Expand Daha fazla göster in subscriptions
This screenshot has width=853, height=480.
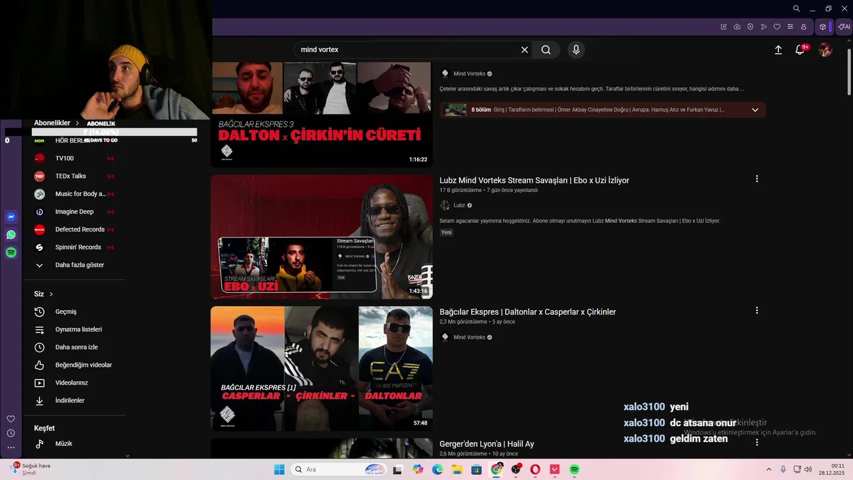coord(79,265)
